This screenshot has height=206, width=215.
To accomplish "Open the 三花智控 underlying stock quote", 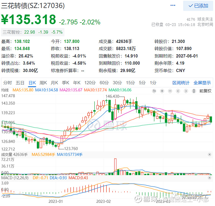I will [33, 32].
